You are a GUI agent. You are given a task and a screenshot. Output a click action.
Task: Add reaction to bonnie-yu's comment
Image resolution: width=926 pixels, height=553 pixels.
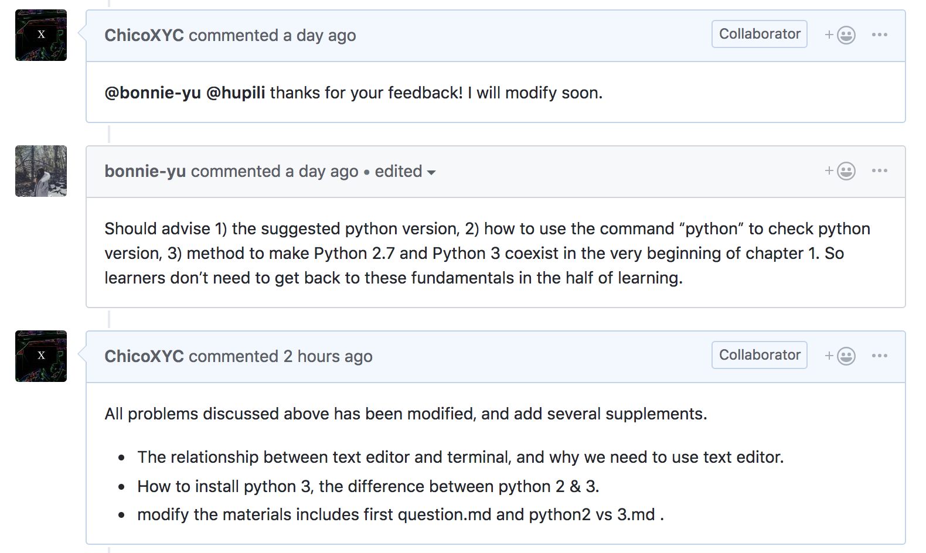pyautogui.click(x=840, y=171)
